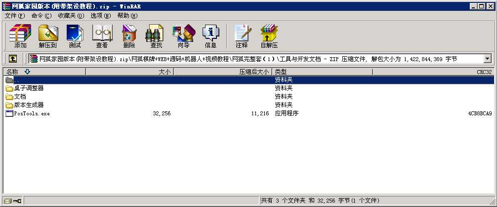Click the 11,216 compressed size value
This screenshot has height=207, width=497.
tap(260, 113)
